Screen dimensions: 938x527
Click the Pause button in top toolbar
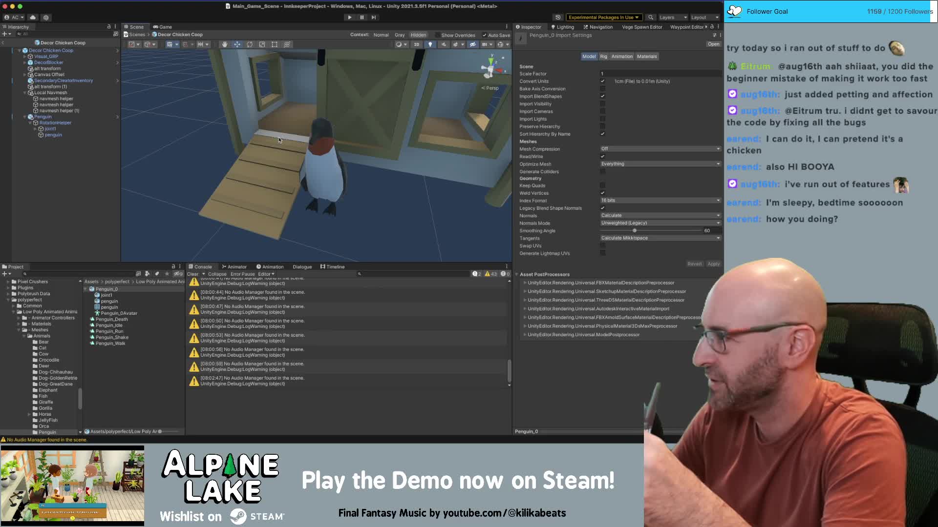(362, 17)
